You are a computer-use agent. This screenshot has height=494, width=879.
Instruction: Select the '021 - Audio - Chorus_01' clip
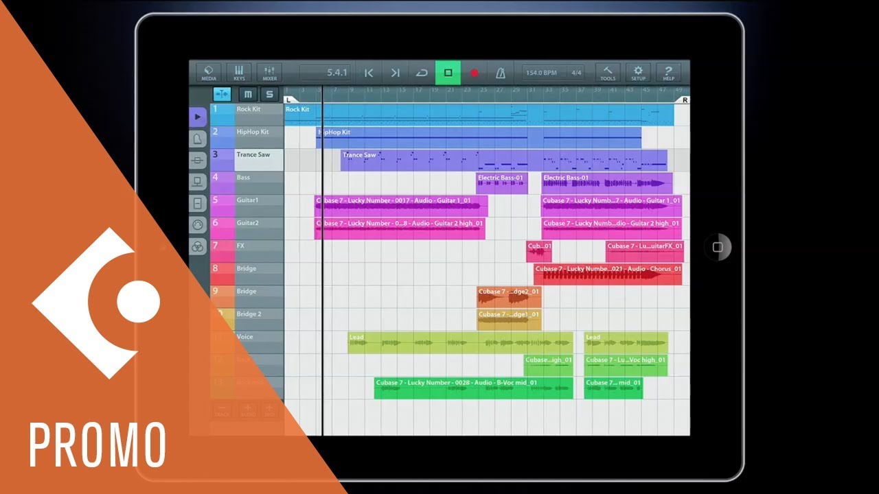click(x=608, y=274)
